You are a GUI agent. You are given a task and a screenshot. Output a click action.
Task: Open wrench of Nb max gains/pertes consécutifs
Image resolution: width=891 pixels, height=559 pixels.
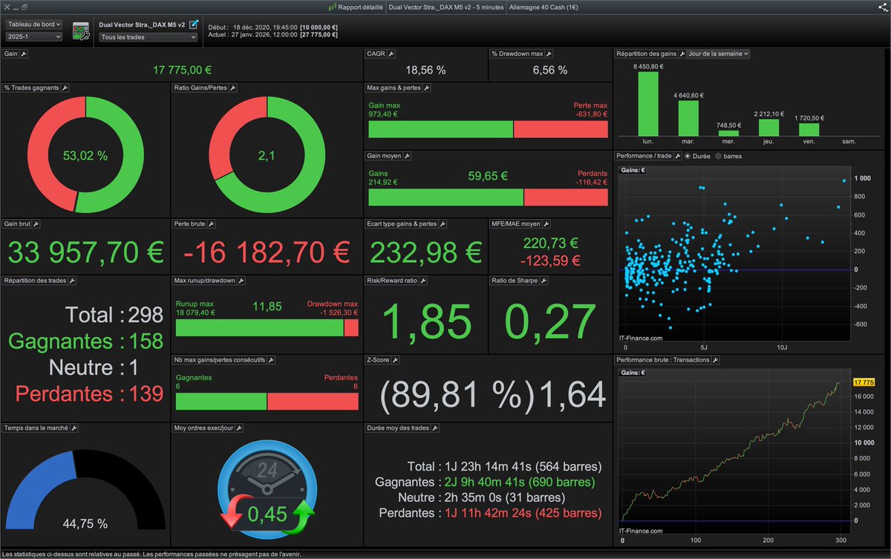tap(272, 360)
